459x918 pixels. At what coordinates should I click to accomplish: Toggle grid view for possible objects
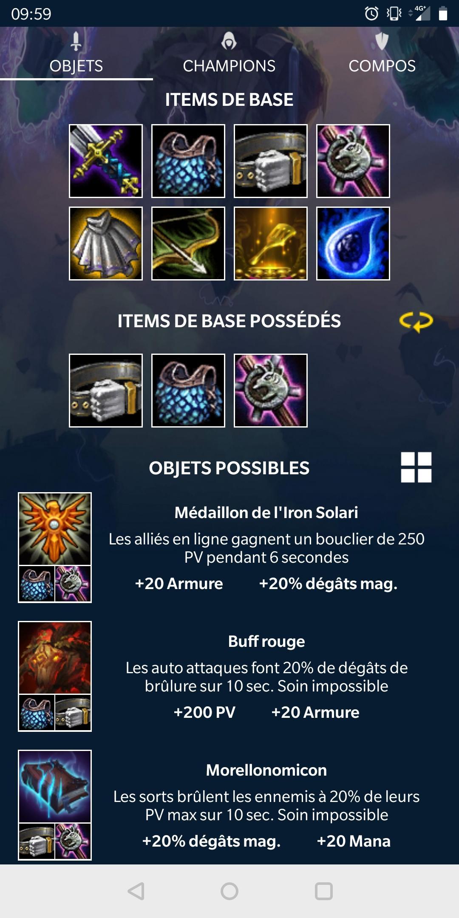tap(416, 467)
